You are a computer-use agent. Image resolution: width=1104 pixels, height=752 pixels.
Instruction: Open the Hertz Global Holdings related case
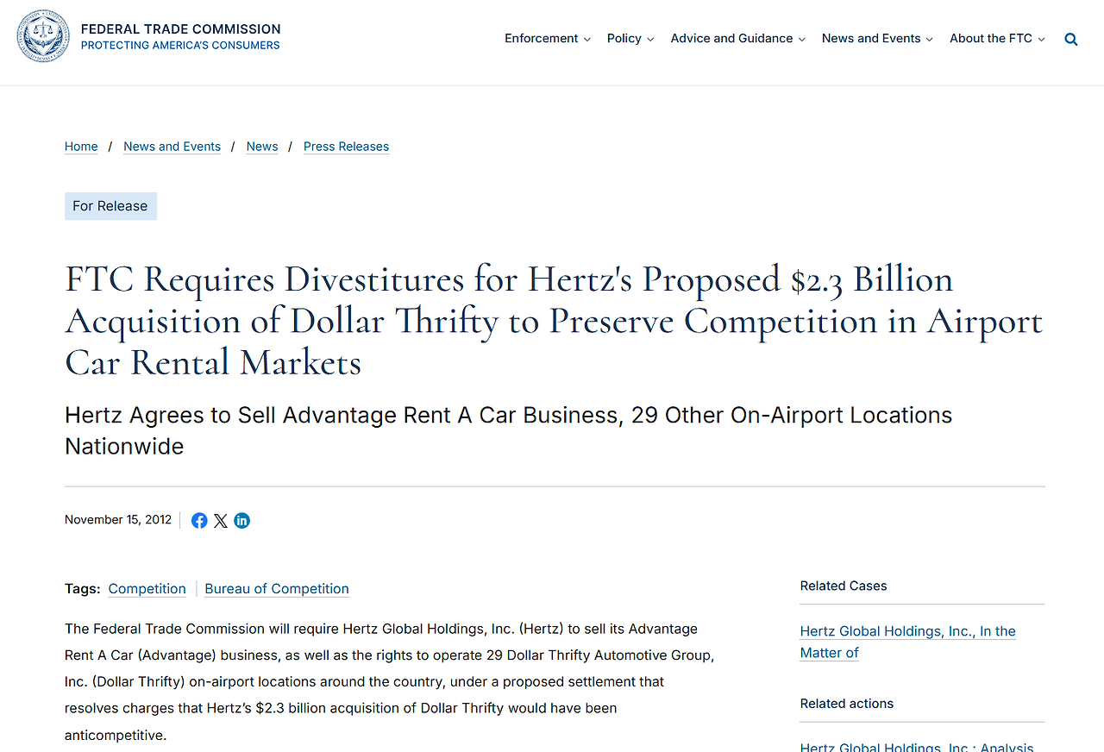pos(908,642)
